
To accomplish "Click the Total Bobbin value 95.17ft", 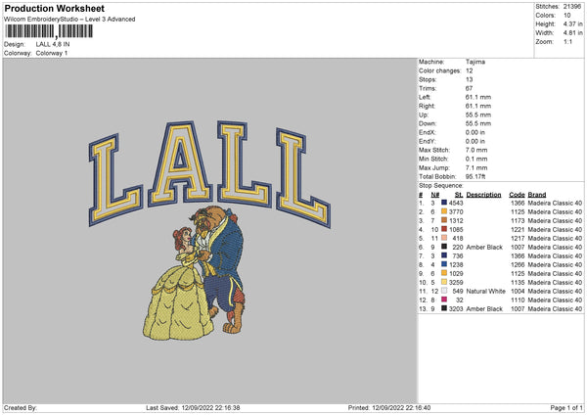I will coord(475,176).
